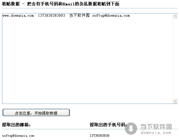Click 当下软件园 text inside the text area

[x=79, y=15]
